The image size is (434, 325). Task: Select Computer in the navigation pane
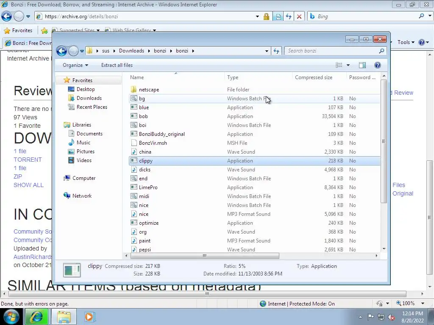tap(84, 178)
